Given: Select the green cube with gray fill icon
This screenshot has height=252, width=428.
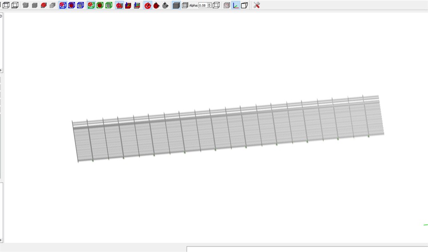Looking at the screenshot, I should (x=109, y=5).
